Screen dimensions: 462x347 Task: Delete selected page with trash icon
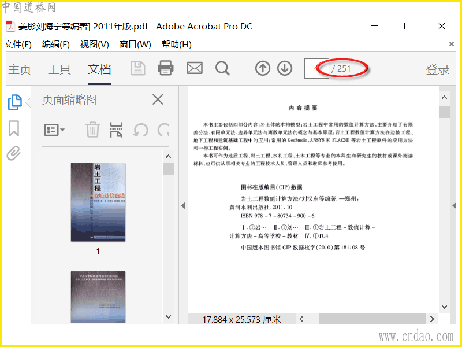pyautogui.click(x=92, y=130)
